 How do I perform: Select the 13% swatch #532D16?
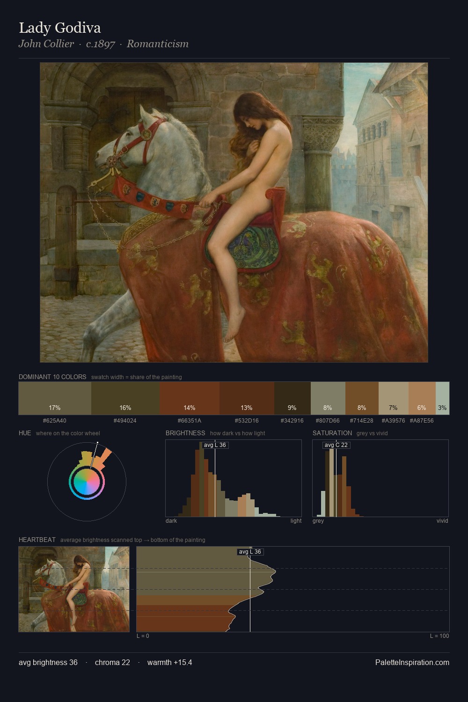coord(247,398)
